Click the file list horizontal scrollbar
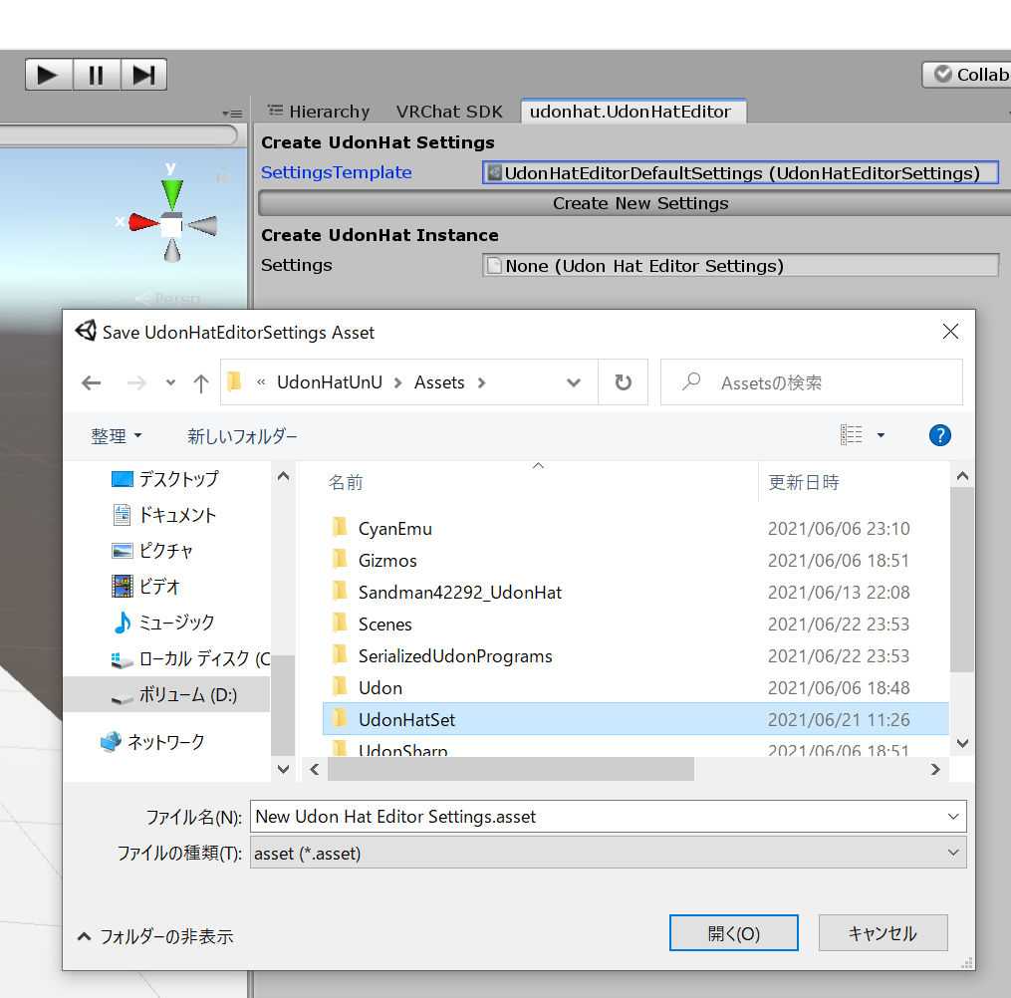Viewport: 1011px width, 998px height. pos(511,769)
